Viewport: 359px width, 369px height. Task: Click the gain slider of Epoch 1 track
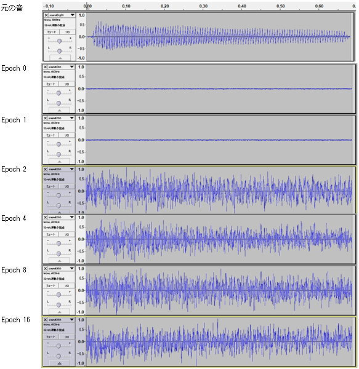59,144
